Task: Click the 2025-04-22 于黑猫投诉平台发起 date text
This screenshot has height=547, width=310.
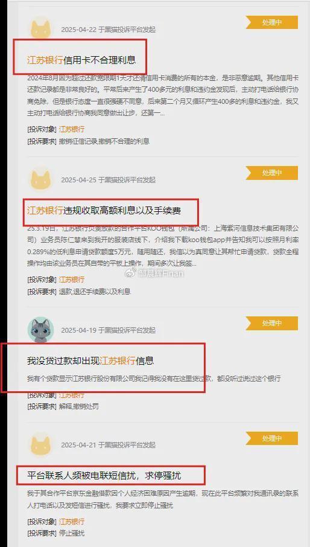Action: 109,30
